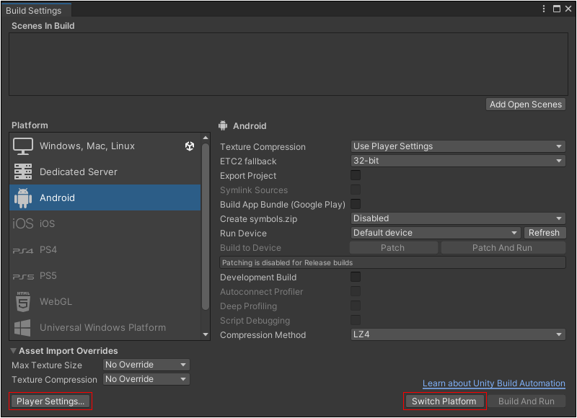This screenshot has width=577, height=418.
Task: Click the Add Open Scenes button
Action: point(526,104)
